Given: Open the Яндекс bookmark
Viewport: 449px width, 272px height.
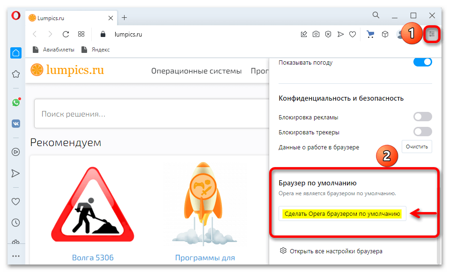Looking at the screenshot, I should coord(96,50).
